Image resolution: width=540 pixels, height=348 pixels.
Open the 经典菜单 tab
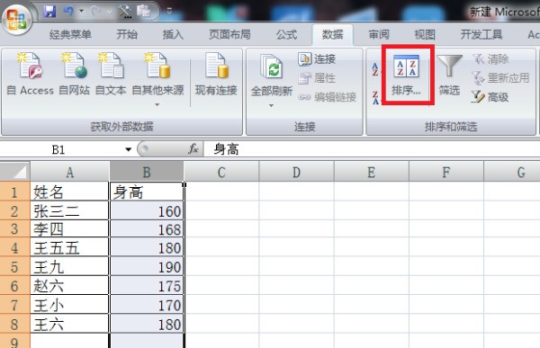[70, 35]
